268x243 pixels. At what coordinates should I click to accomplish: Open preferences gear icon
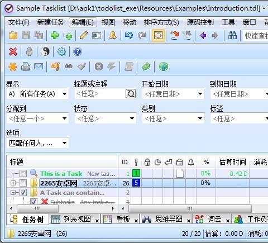coord(61,51)
